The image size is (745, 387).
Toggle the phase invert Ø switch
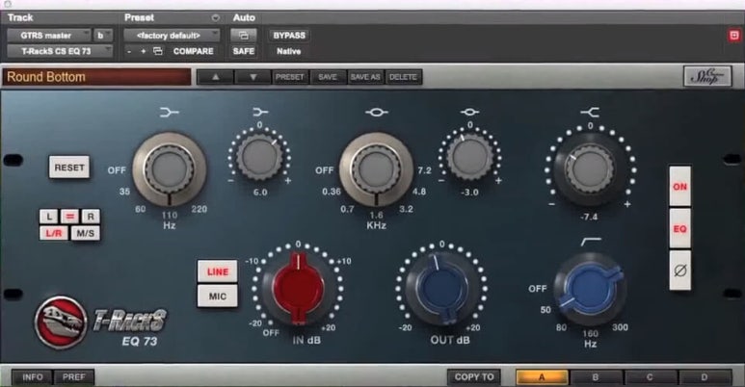pyautogui.click(x=679, y=271)
